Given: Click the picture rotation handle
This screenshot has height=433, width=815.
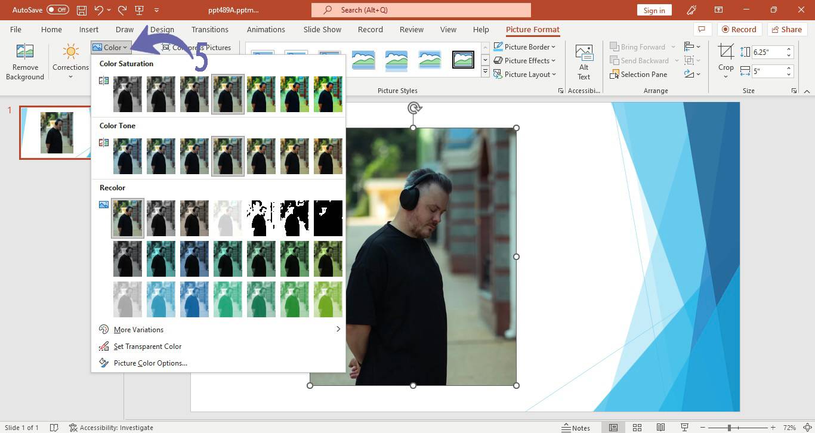Looking at the screenshot, I should point(413,108).
